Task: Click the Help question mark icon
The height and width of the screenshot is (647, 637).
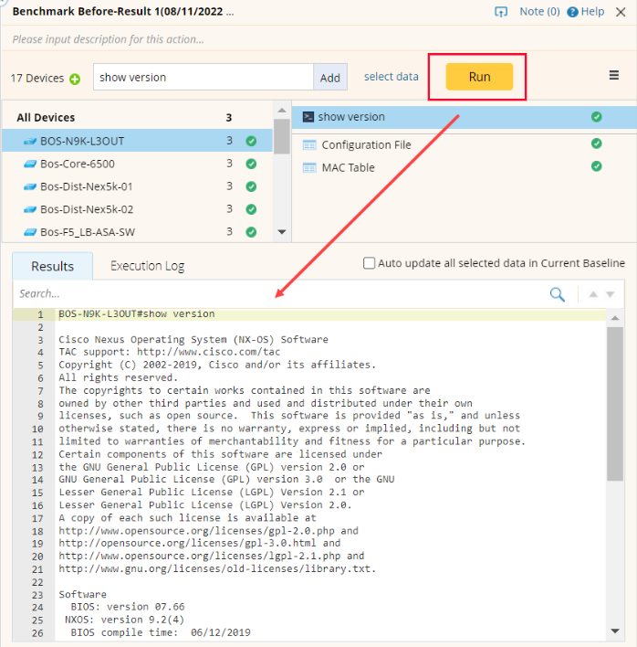Action: pos(572,12)
